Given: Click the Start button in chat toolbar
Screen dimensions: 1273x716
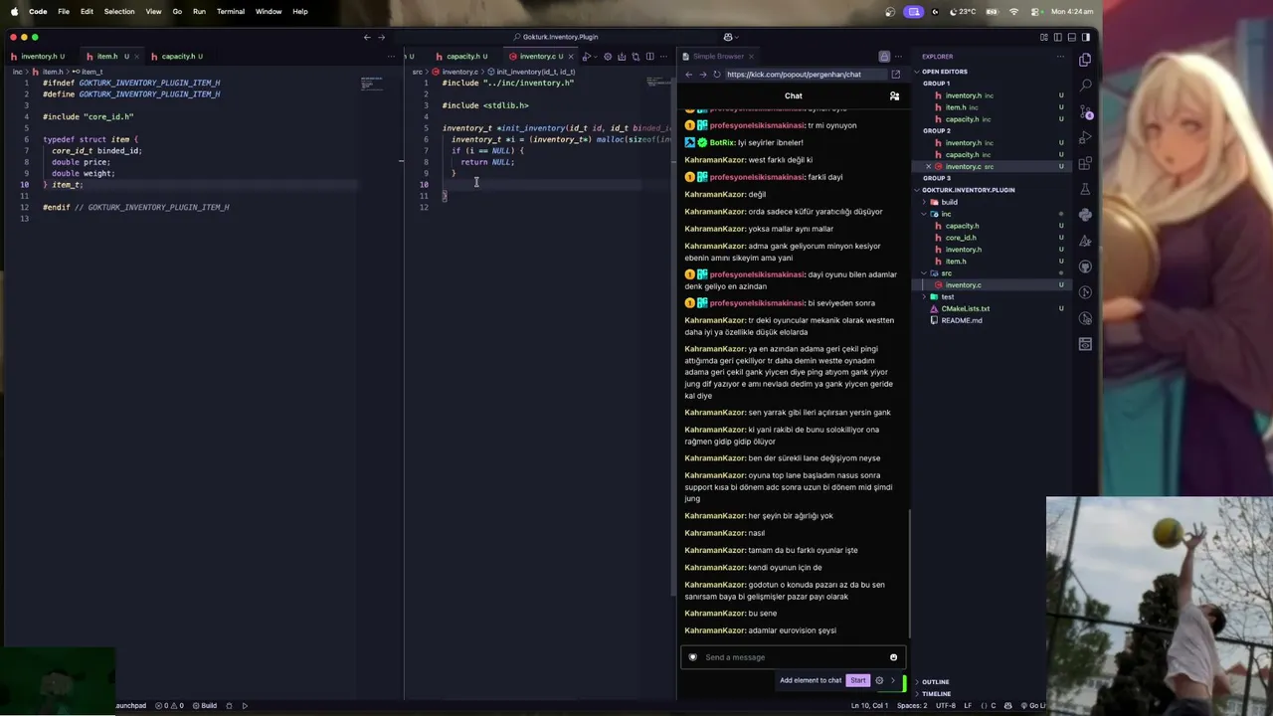Looking at the screenshot, I should point(857,680).
